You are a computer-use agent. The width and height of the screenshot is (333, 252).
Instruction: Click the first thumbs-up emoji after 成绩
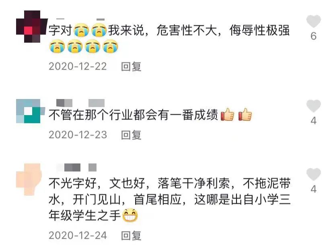[228, 114]
